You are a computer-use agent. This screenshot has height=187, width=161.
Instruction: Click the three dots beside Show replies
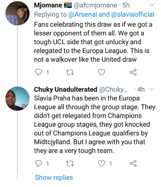pos(17,177)
